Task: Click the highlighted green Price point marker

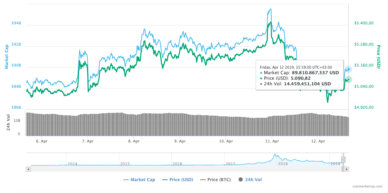Action: coord(348,79)
